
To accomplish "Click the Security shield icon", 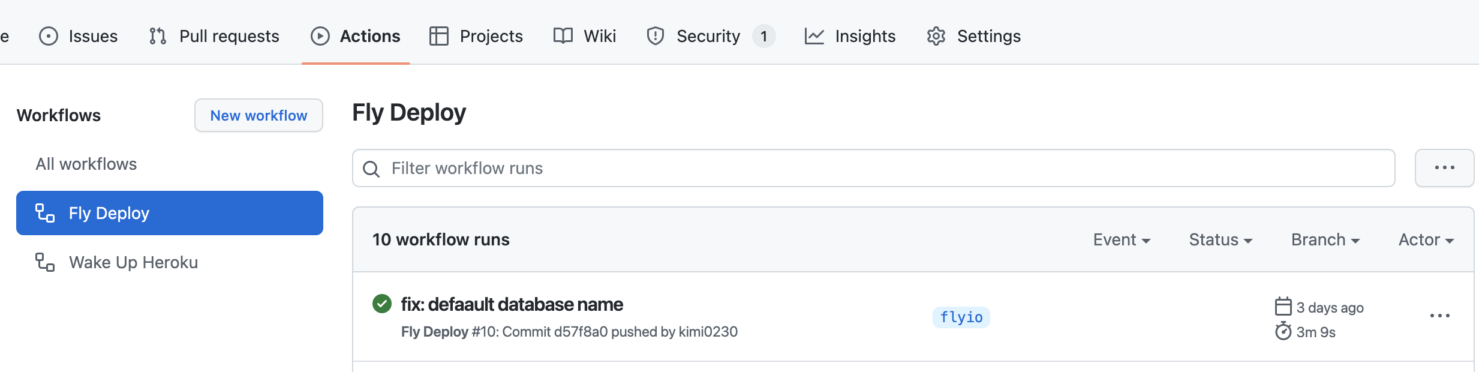I will pos(654,36).
